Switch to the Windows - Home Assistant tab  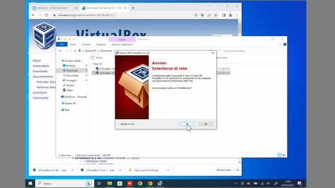[52, 8]
